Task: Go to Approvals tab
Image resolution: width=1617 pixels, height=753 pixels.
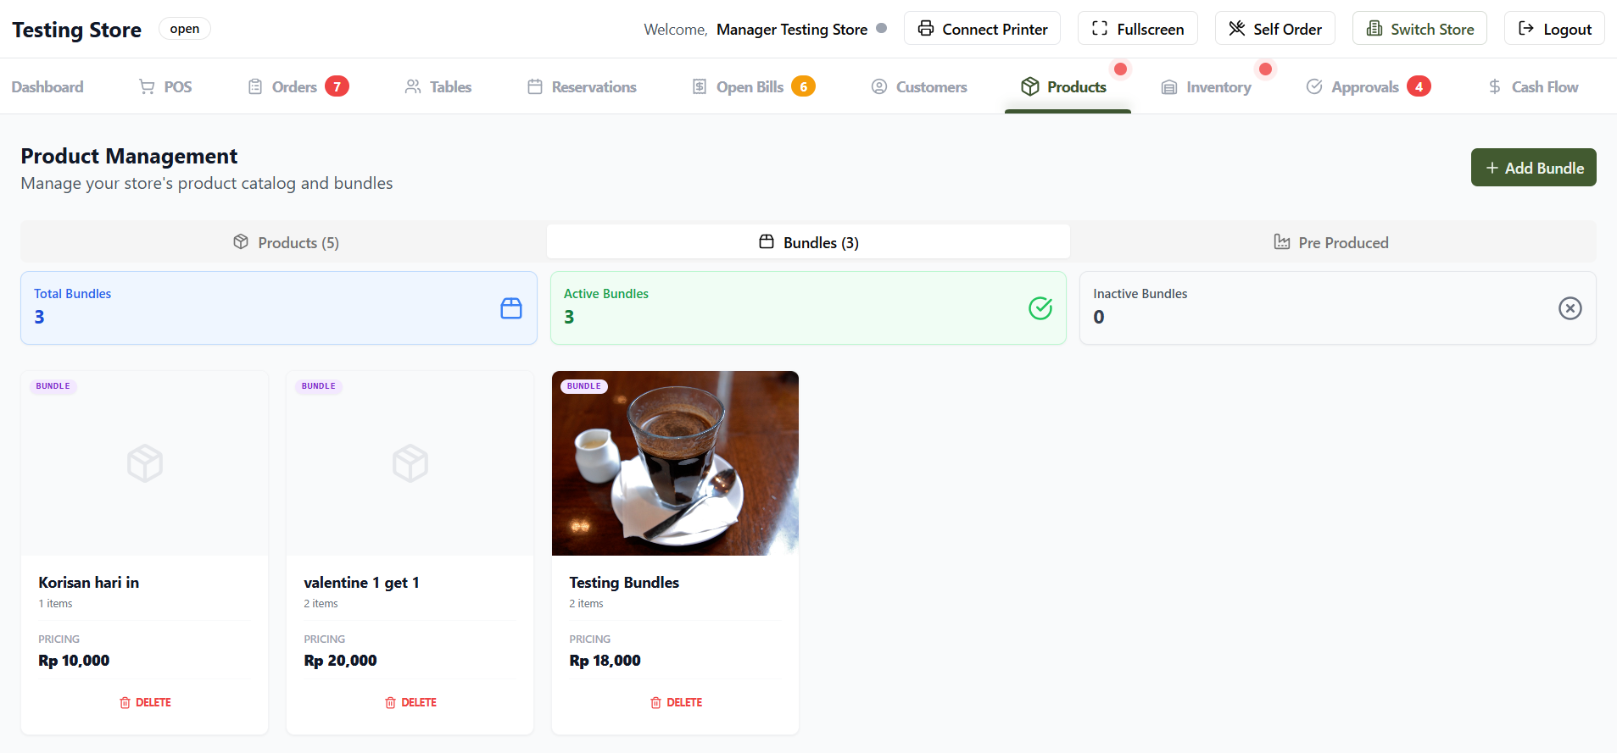Action: 1364,87
